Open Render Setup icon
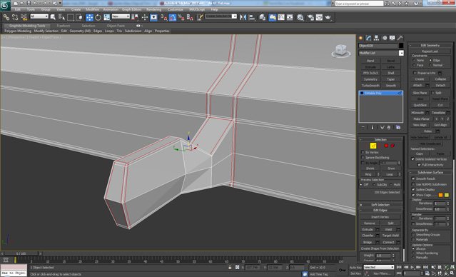 pyautogui.click(x=310, y=17)
